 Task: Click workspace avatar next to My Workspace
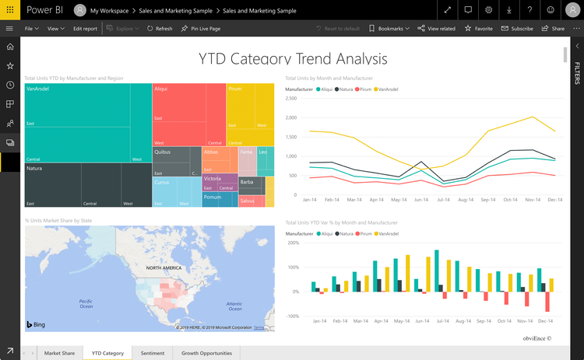tap(79, 10)
